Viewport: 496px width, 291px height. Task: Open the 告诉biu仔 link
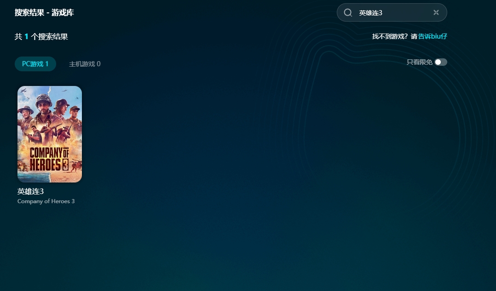433,36
